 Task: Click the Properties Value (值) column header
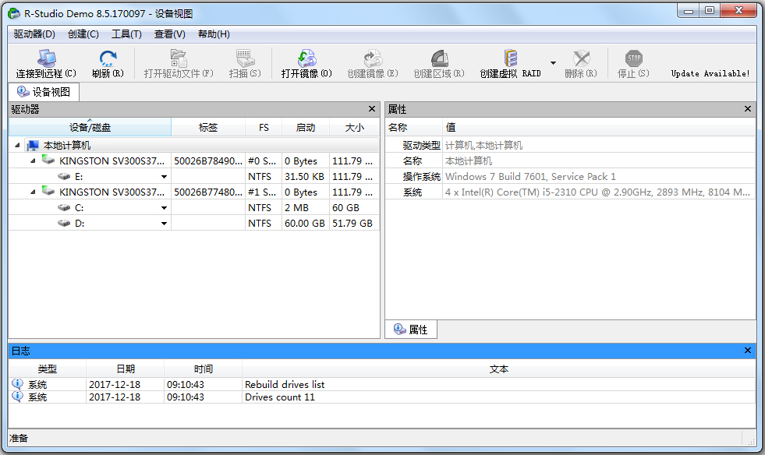(x=599, y=127)
